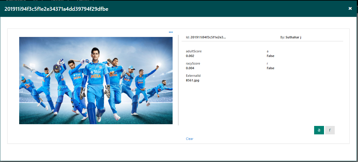Click the Clear link

189,139
